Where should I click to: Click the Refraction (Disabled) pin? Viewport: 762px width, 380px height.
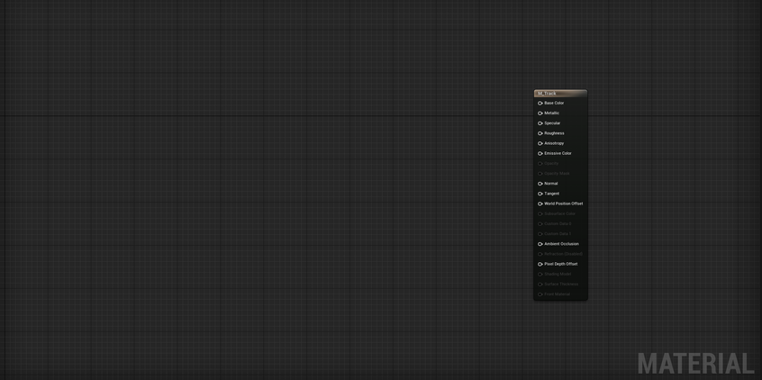(x=540, y=254)
